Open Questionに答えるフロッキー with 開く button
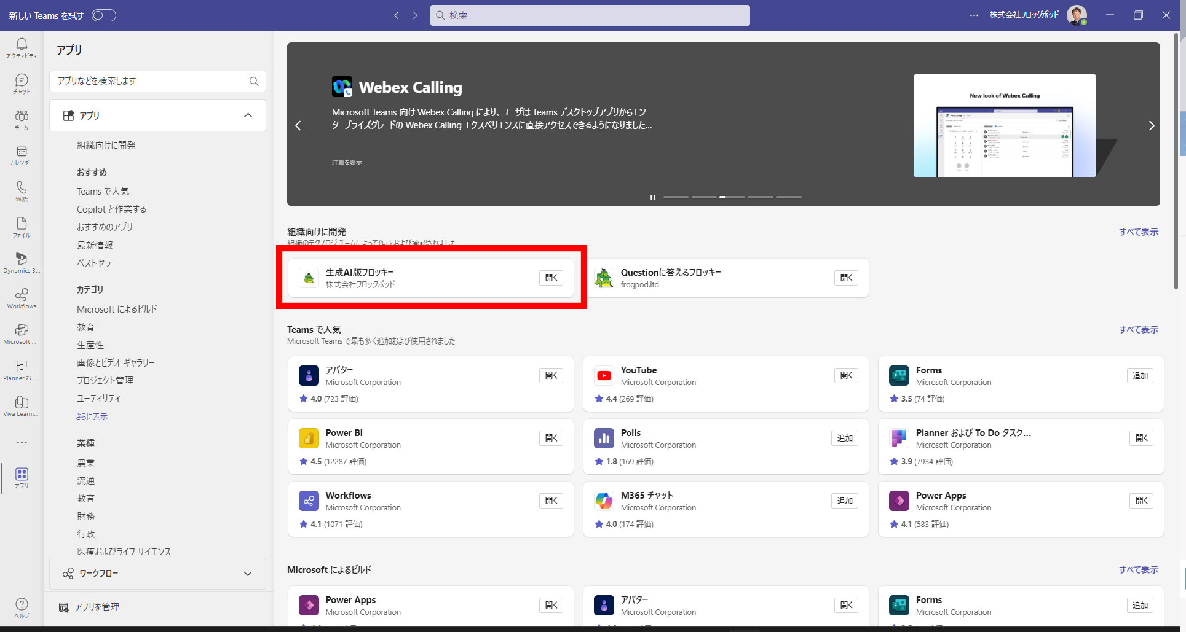1186x632 pixels. 846,278
